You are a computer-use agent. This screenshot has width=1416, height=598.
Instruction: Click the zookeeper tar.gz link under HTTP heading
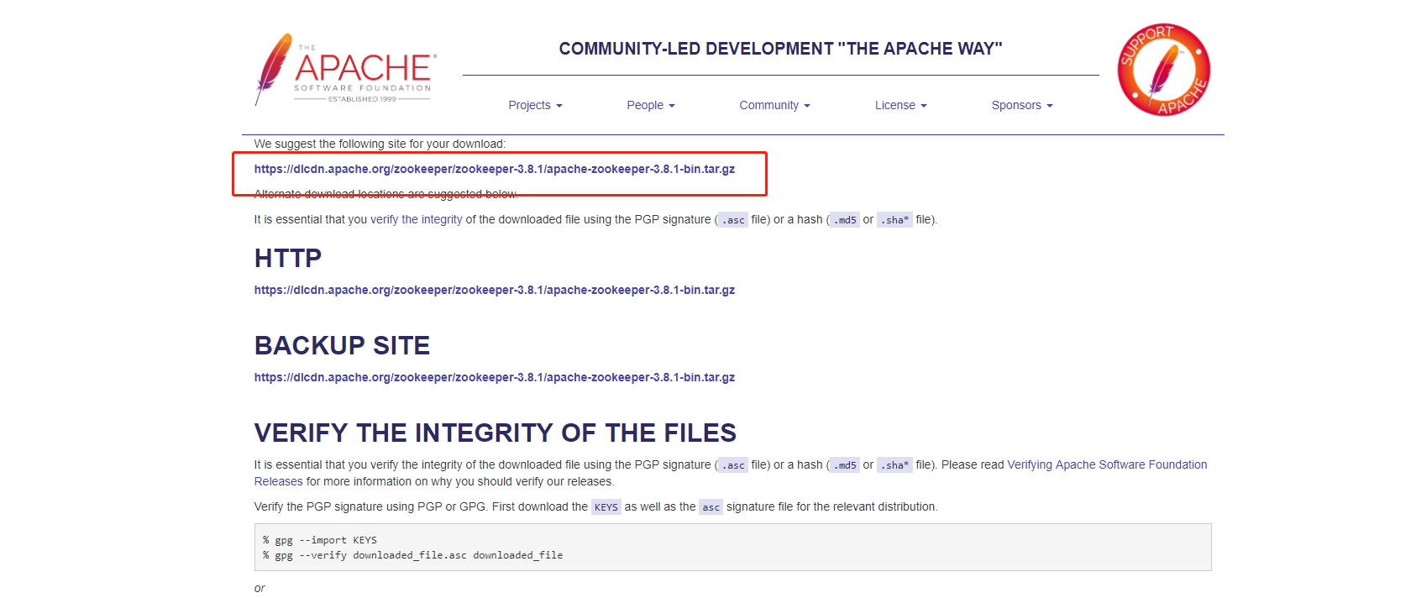tap(495, 290)
